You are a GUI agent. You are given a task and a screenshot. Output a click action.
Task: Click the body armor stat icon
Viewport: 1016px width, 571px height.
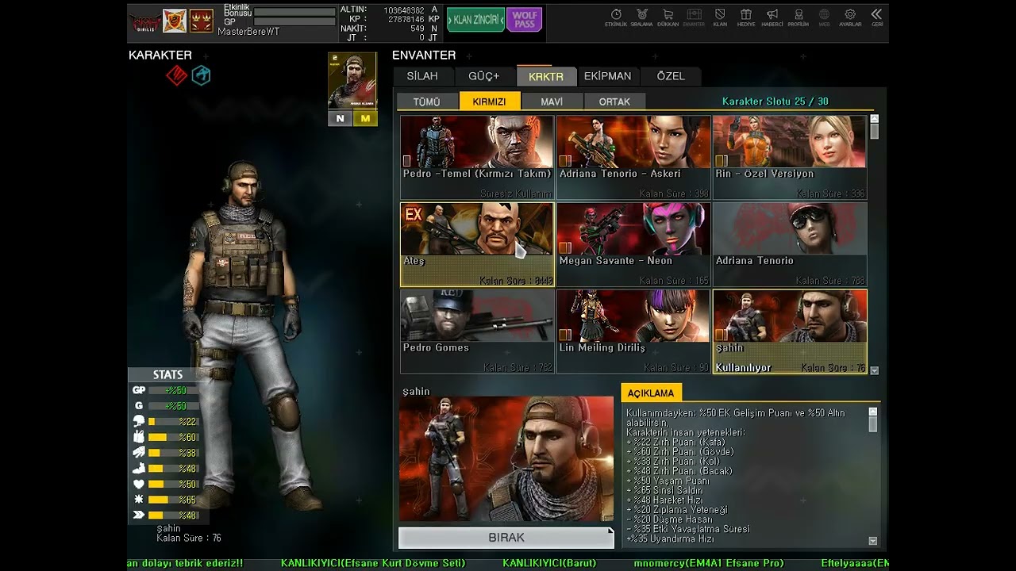coord(139,437)
